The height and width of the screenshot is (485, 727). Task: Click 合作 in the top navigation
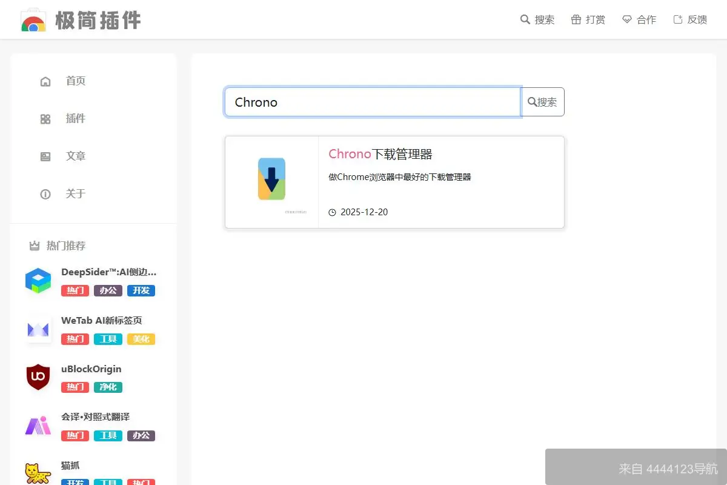(x=639, y=19)
